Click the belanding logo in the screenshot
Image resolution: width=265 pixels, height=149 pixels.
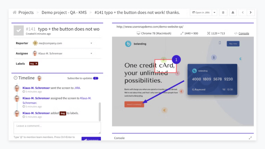click(136, 44)
